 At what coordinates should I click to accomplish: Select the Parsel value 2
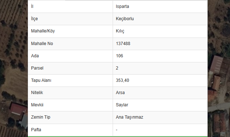click(x=117, y=68)
